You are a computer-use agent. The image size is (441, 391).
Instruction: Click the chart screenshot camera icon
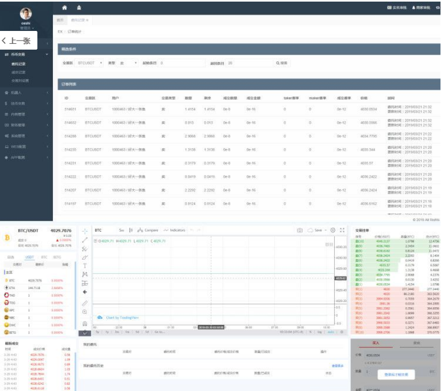click(x=300, y=230)
